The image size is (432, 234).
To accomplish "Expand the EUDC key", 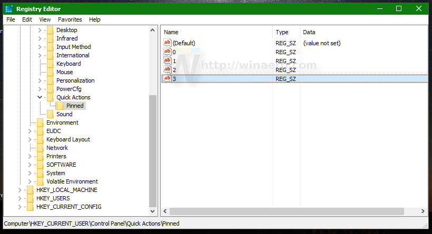I will click(30, 131).
